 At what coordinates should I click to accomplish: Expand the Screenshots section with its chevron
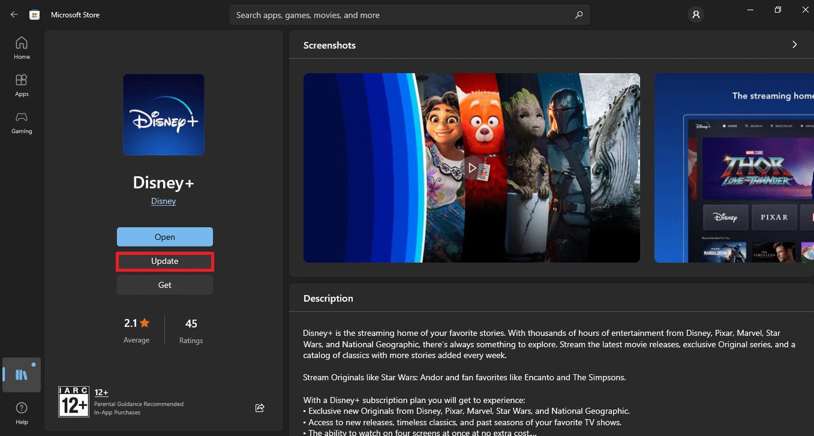[x=794, y=44]
